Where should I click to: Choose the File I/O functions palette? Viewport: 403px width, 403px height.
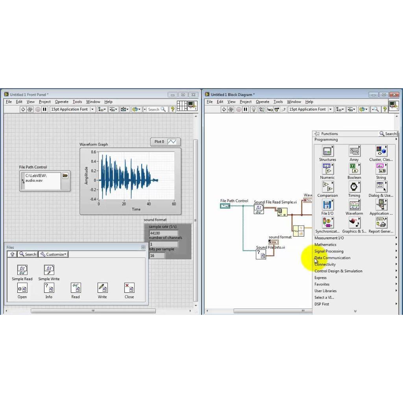(327, 205)
